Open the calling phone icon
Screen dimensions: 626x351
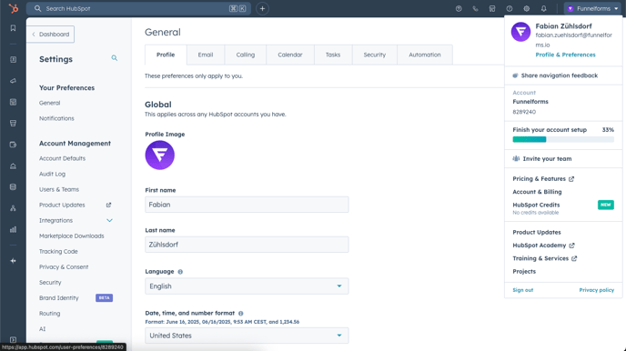point(475,8)
